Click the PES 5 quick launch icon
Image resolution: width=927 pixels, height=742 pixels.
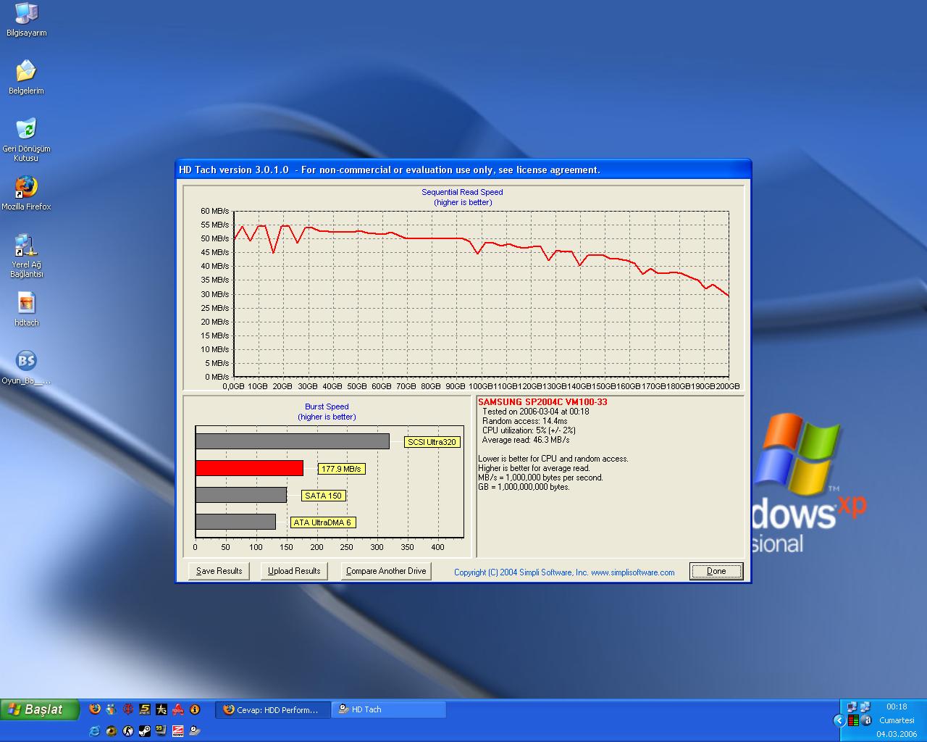[x=145, y=709]
